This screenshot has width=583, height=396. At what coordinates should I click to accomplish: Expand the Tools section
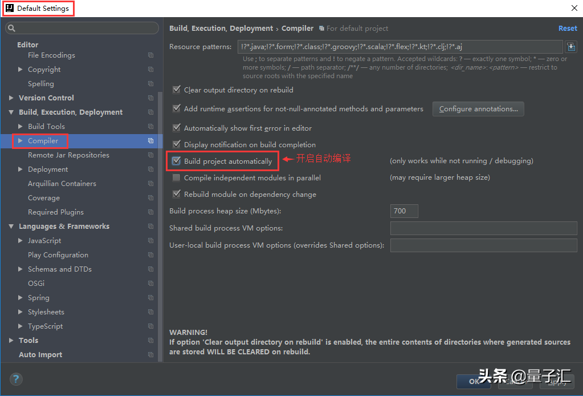[x=10, y=340]
